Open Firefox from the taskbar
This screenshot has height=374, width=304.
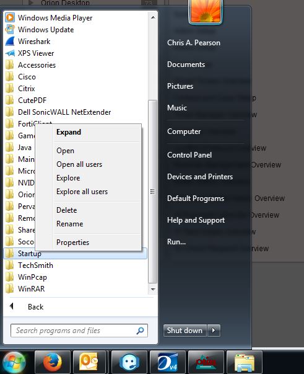(53, 362)
